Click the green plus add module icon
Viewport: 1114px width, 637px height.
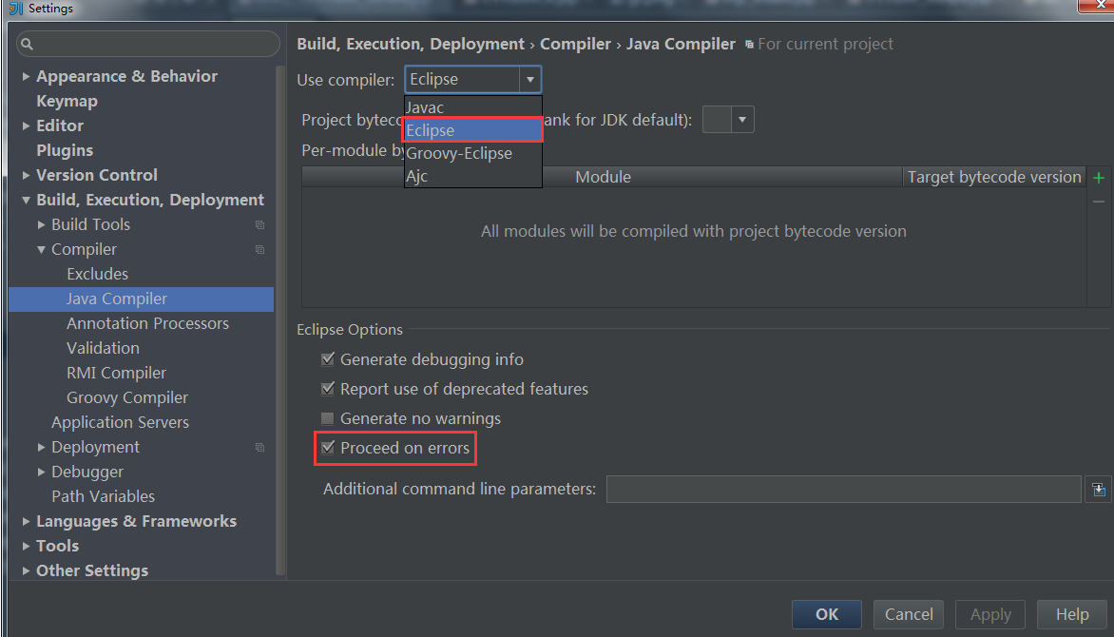1099,178
